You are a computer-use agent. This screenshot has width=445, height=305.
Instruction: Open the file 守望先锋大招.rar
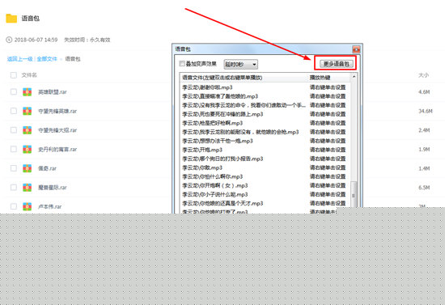coord(57,130)
